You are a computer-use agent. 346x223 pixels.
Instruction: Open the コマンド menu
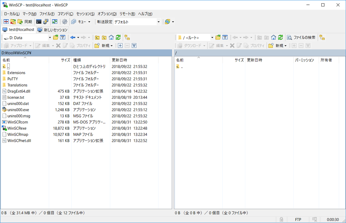click(65, 14)
